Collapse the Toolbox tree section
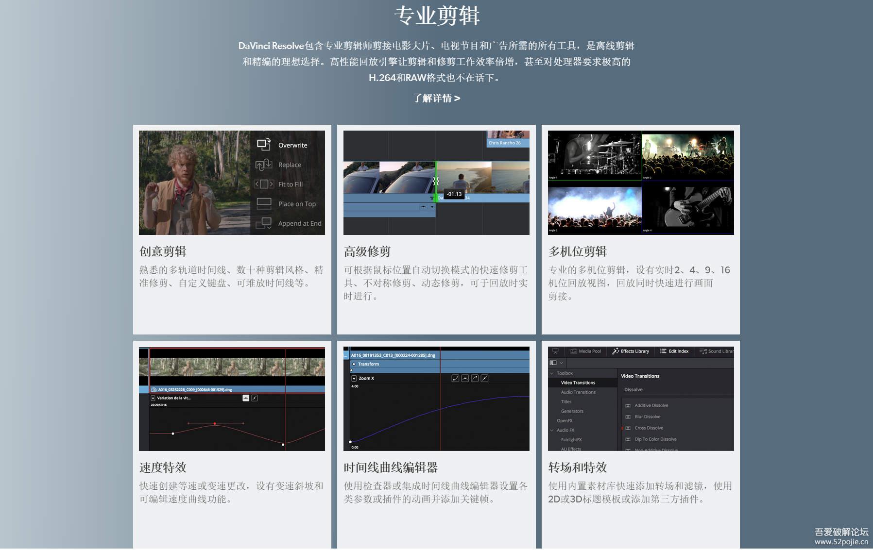The image size is (873, 550). coord(552,373)
